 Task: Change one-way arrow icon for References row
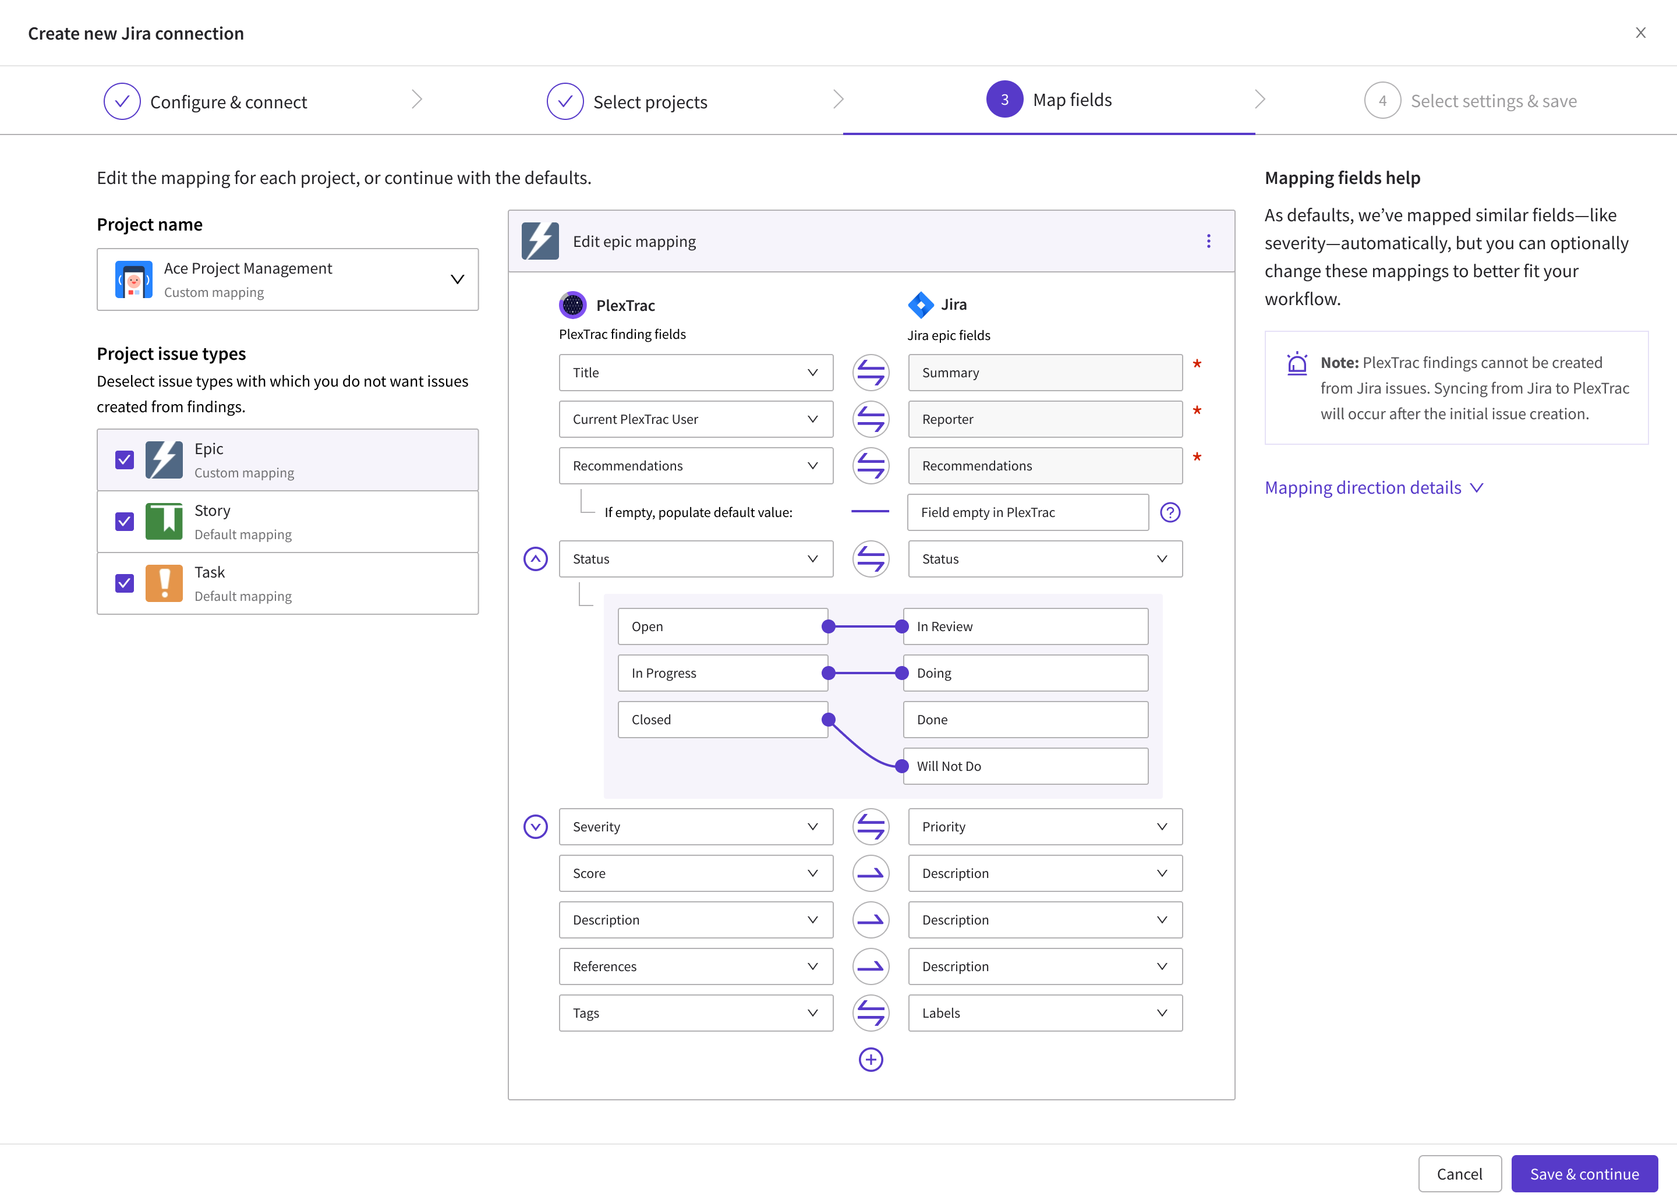point(871,966)
